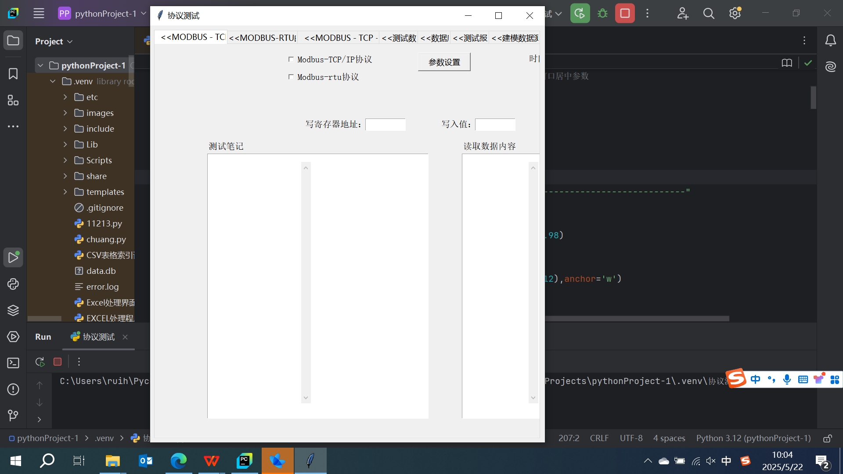
Task: Expand the include folder in Project tree
Action: click(65, 129)
